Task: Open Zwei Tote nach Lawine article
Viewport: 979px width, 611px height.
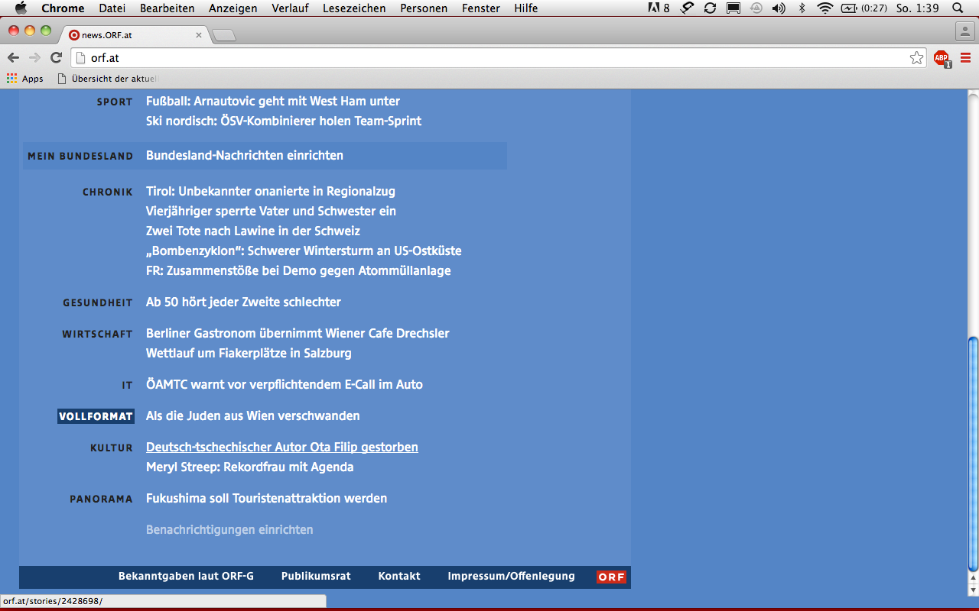Action: [x=253, y=231]
